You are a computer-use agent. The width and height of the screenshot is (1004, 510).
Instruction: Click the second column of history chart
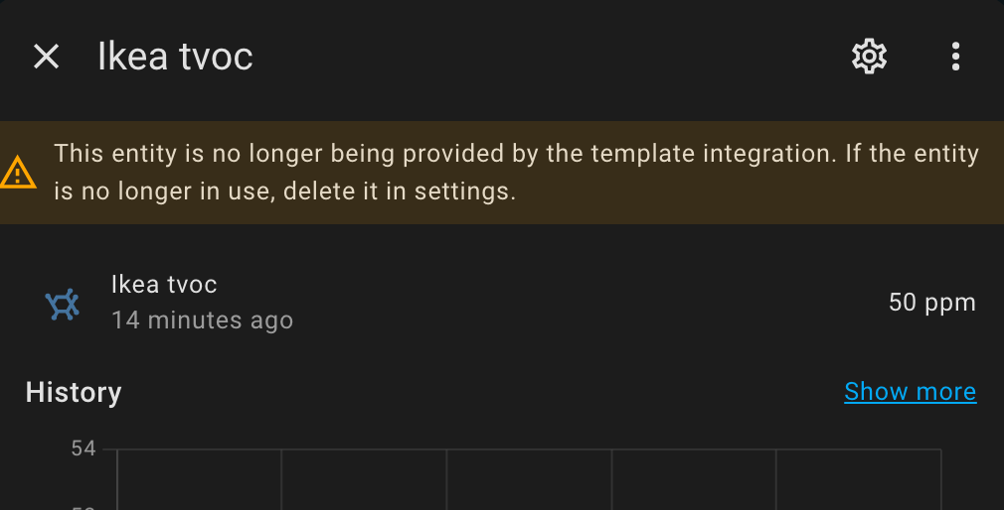coord(364,479)
